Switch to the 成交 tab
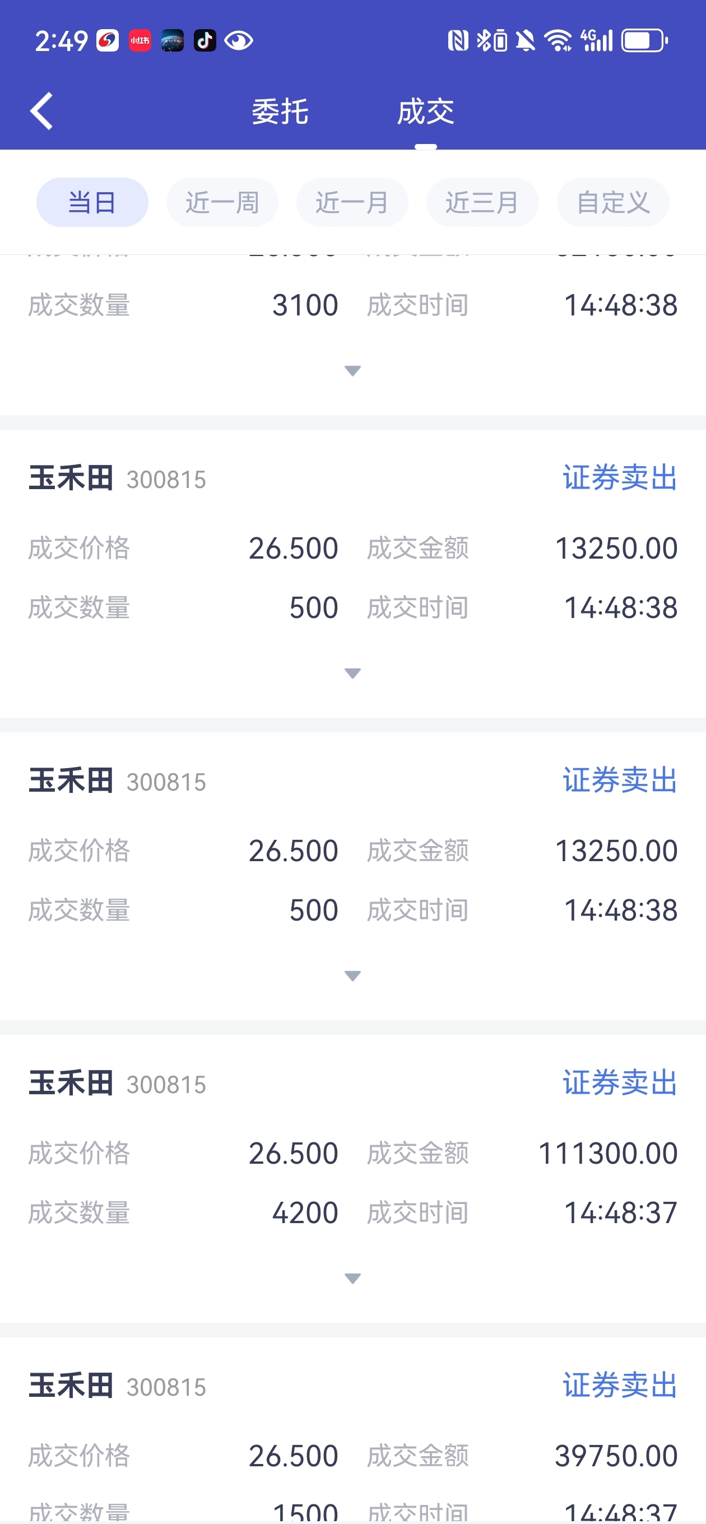 pos(425,112)
